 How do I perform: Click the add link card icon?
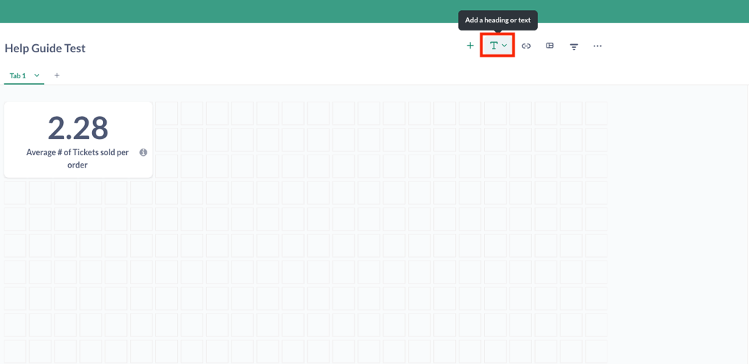(526, 46)
